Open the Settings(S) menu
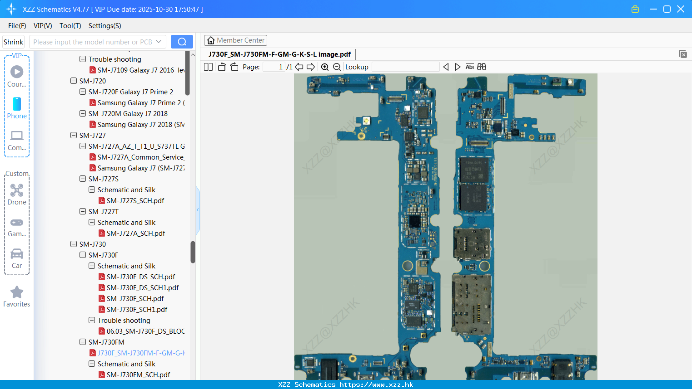692x389 pixels. pos(105,26)
